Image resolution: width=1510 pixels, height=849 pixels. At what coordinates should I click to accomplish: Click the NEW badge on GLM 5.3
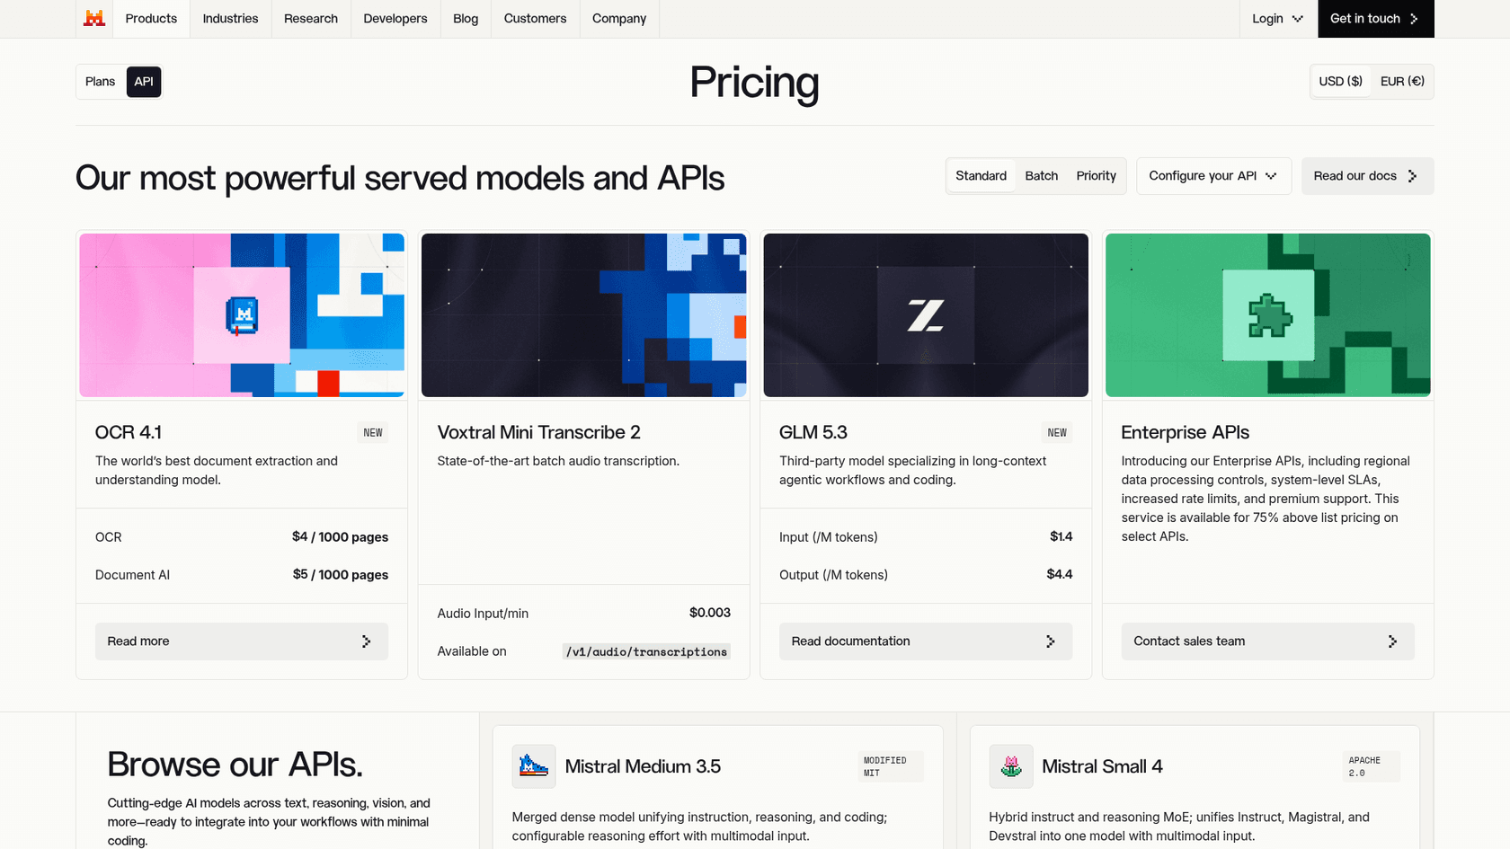(x=1057, y=433)
